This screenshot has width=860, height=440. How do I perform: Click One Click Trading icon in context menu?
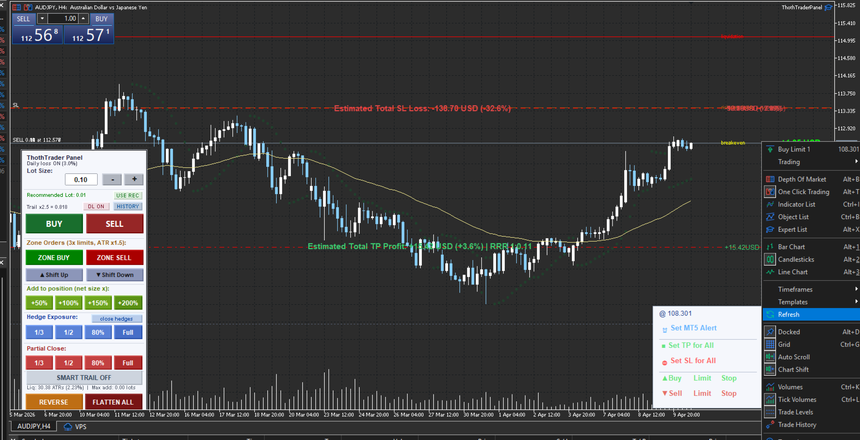click(x=770, y=192)
